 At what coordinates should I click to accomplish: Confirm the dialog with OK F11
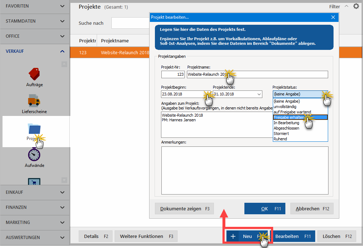coord(265,209)
